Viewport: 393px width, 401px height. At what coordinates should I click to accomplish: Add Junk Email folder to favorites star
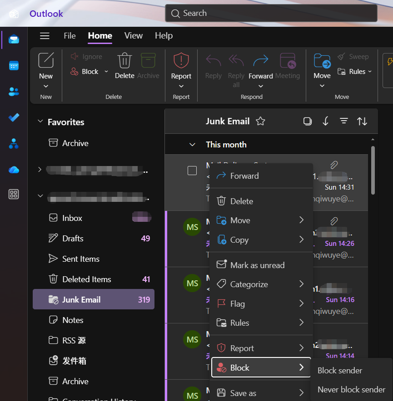[x=260, y=121]
